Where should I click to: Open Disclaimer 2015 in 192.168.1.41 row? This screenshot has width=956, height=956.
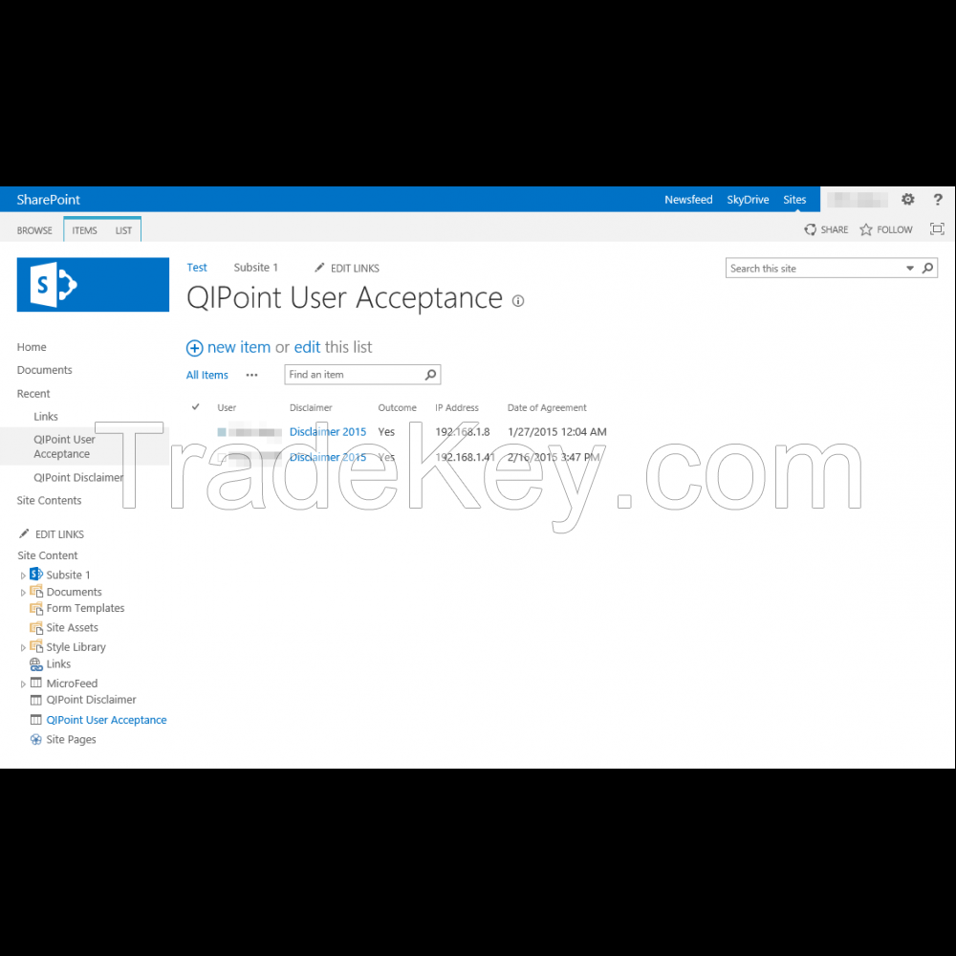point(327,457)
